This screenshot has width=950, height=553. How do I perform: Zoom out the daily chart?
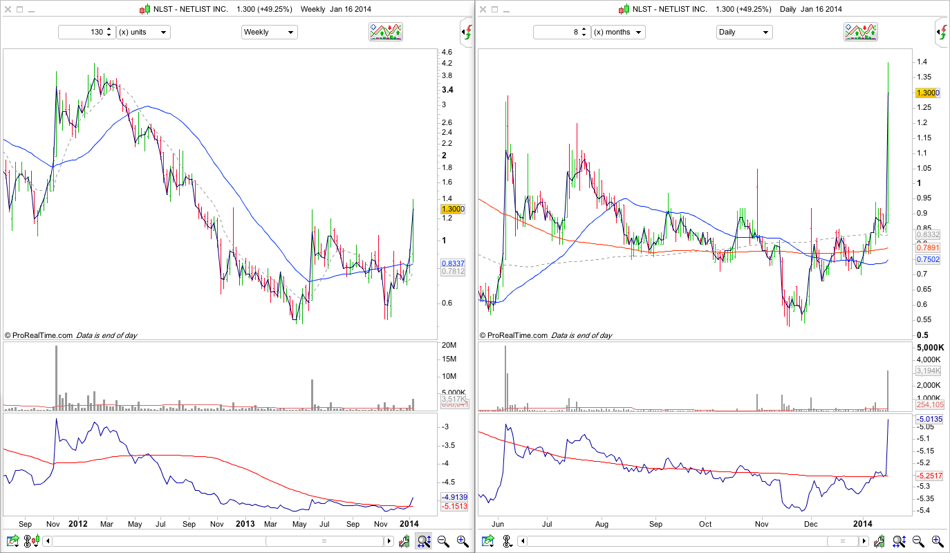pos(918,541)
